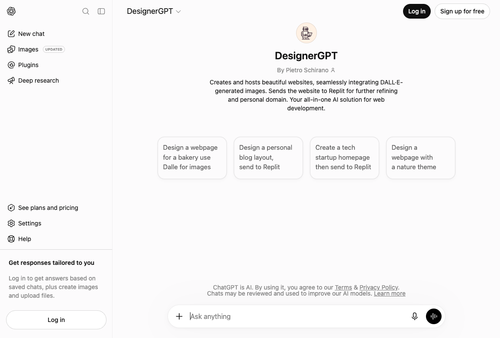
Task: Click the Plugins at-sign icon
Action: [x=11, y=65]
